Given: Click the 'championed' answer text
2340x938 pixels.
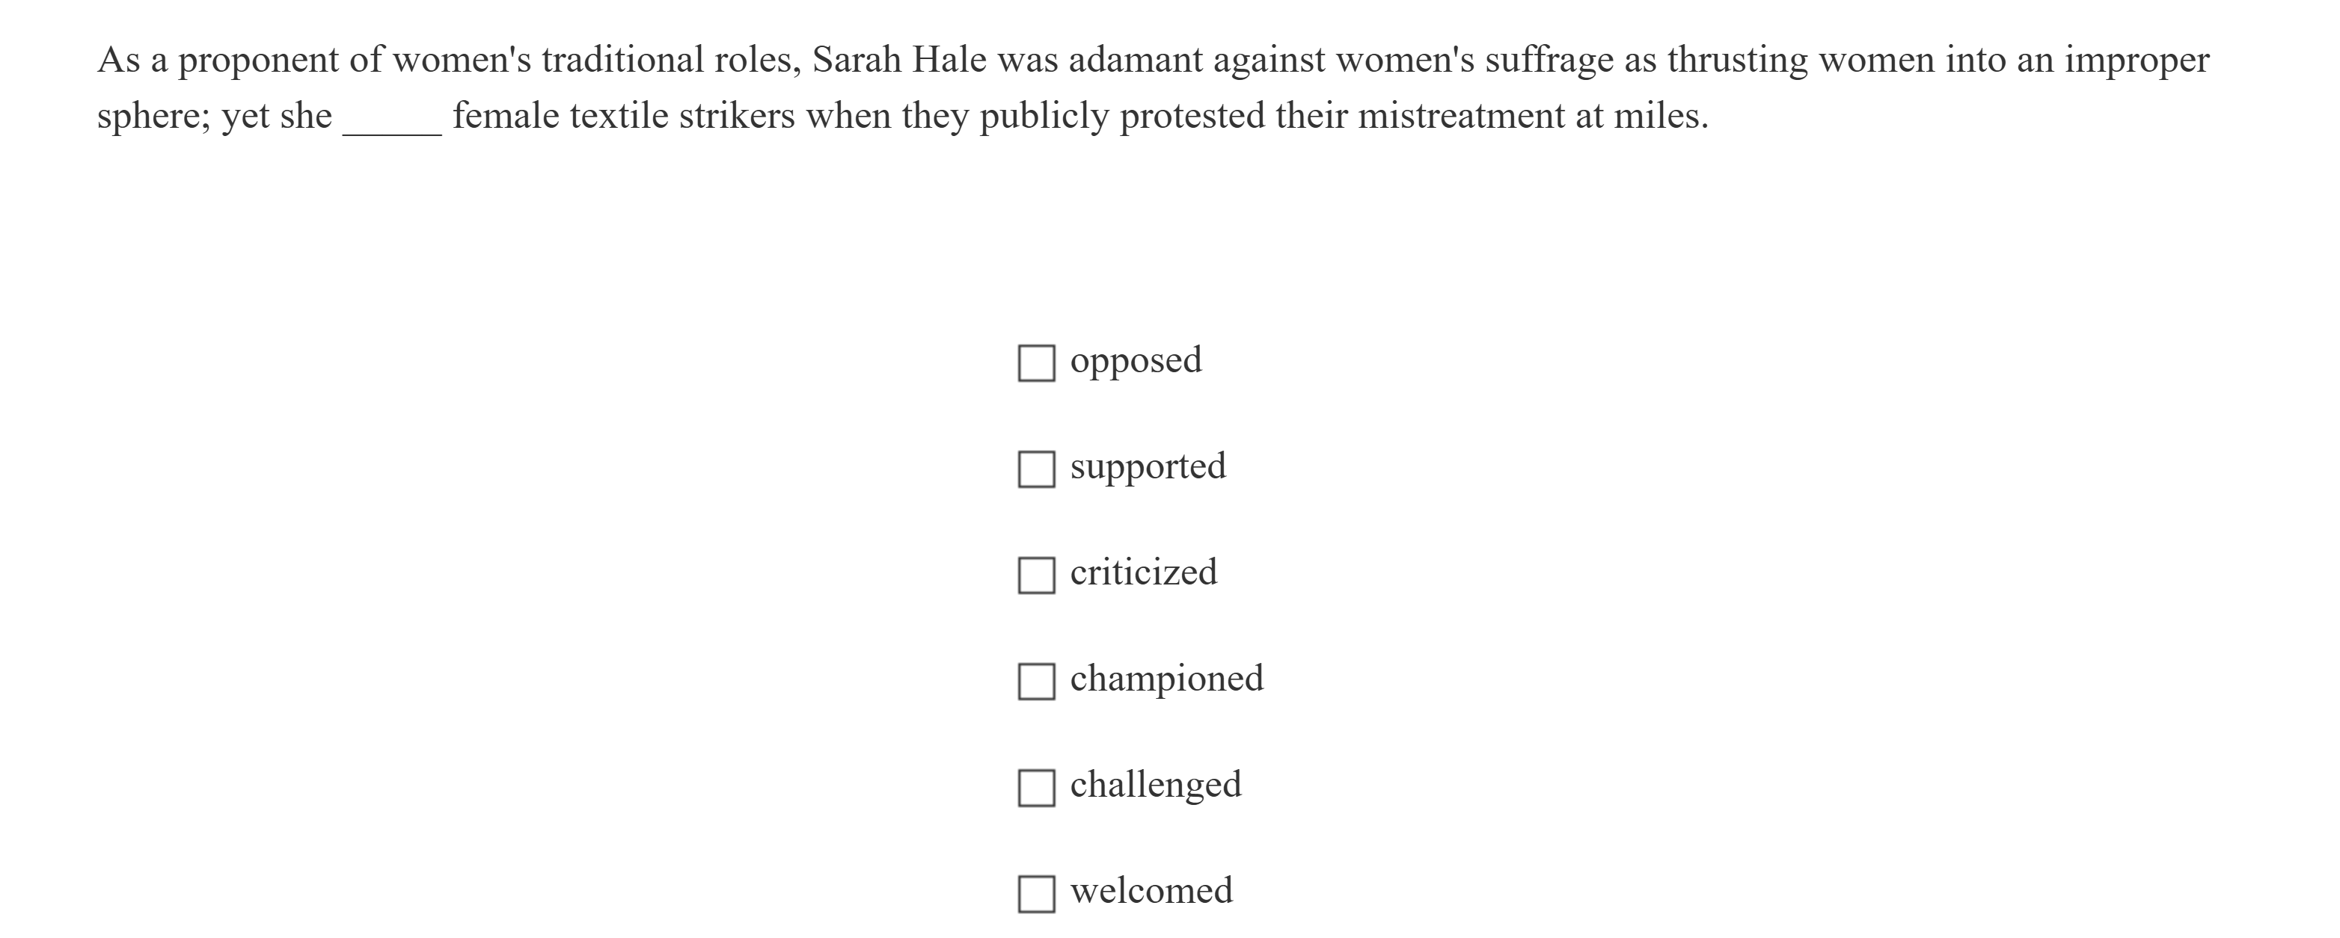Looking at the screenshot, I should click(1166, 679).
